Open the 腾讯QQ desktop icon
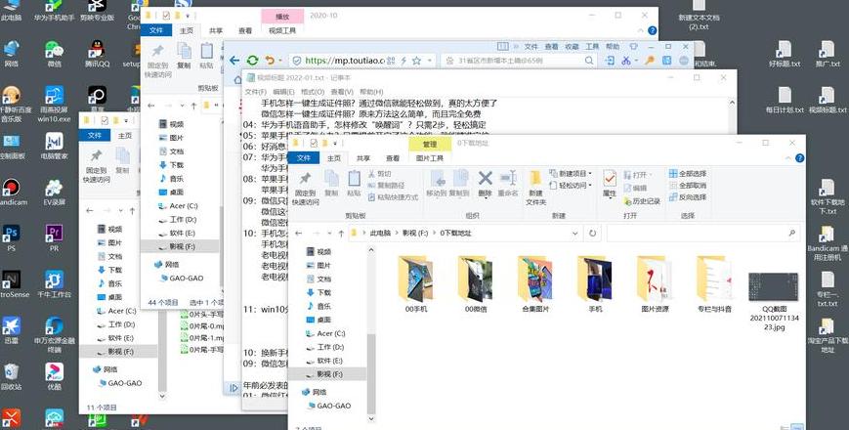The image size is (849, 430). point(97,54)
